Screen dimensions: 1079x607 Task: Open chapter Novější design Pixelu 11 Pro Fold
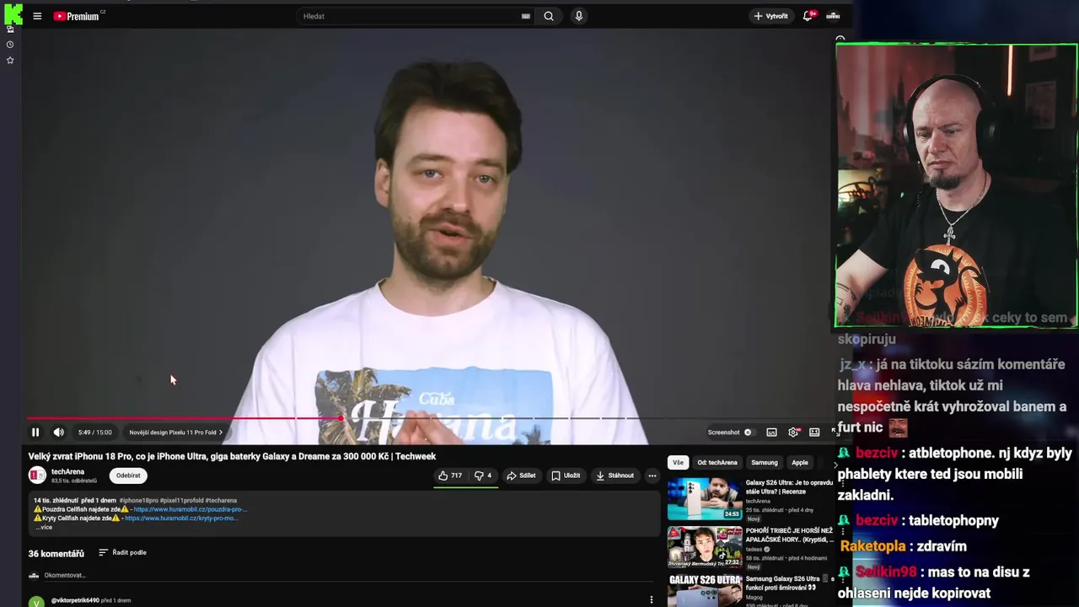click(175, 432)
